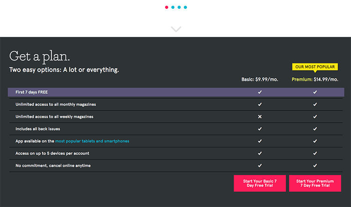The height and width of the screenshot is (207, 351).
Task: Select the Premium: $14.99/mo. plan header
Action: (315, 79)
